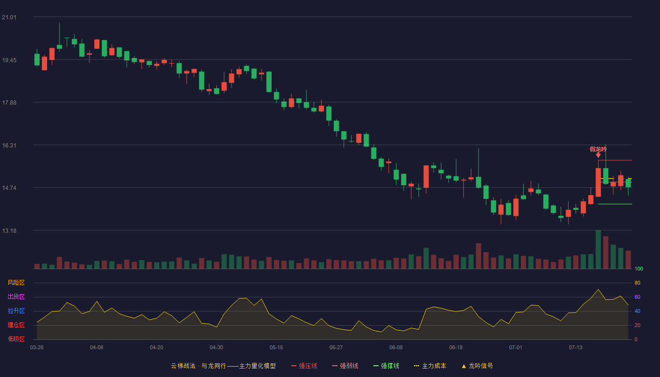Click the 建仓区 zone label
The height and width of the screenshot is (377, 660).
coord(16,325)
